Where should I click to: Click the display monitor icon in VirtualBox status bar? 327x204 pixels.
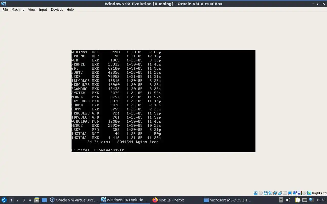290,193
